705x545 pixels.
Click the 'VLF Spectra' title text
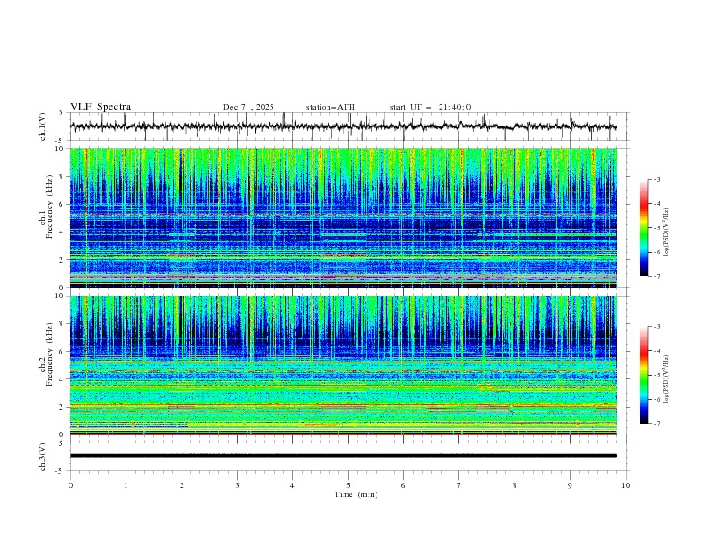point(101,107)
